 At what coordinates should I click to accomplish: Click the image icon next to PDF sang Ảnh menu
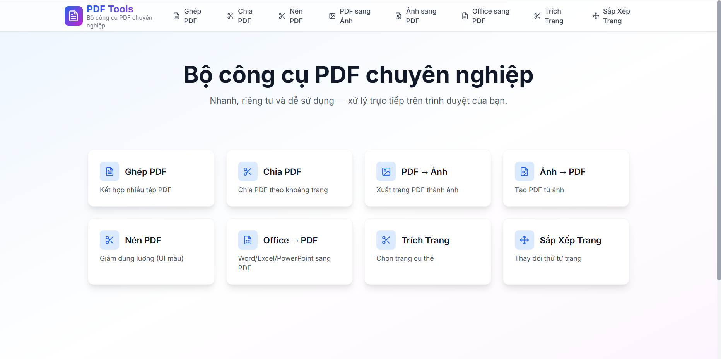tap(332, 15)
